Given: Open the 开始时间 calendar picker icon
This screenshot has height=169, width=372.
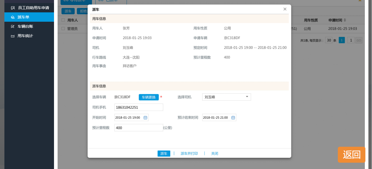Looking at the screenshot, I should point(145,117).
